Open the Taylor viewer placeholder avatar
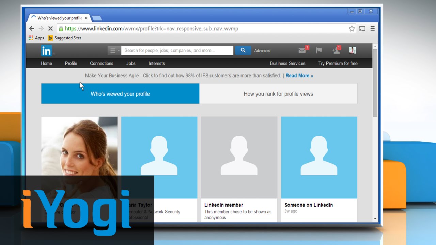The height and width of the screenshot is (245, 436). [159, 158]
